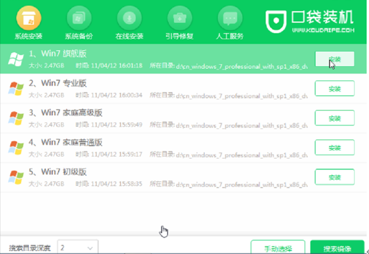Click the timestamp 11/04/12 15:59:17

pos(117,154)
